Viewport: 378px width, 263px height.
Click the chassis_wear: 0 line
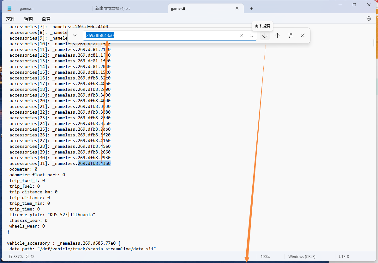click(x=28, y=220)
